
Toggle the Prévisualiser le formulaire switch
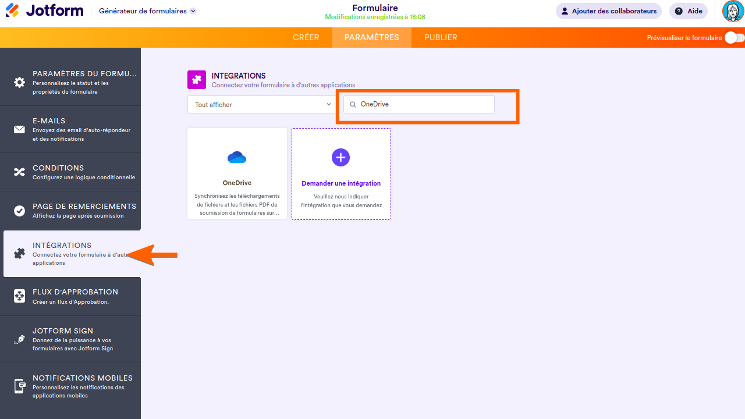point(735,38)
